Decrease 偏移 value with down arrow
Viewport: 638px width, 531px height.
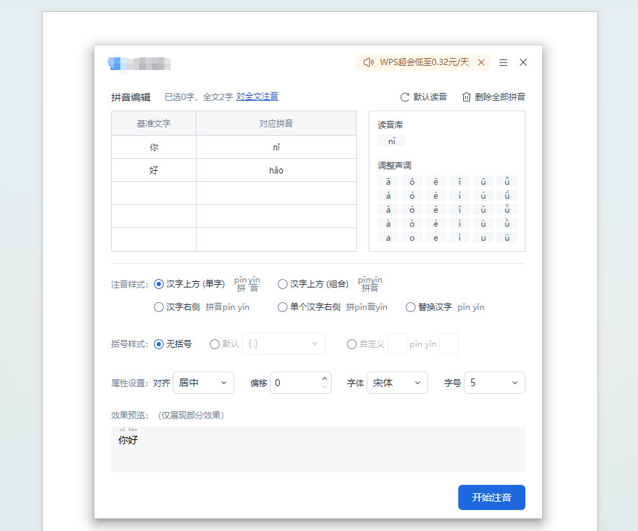click(x=325, y=387)
